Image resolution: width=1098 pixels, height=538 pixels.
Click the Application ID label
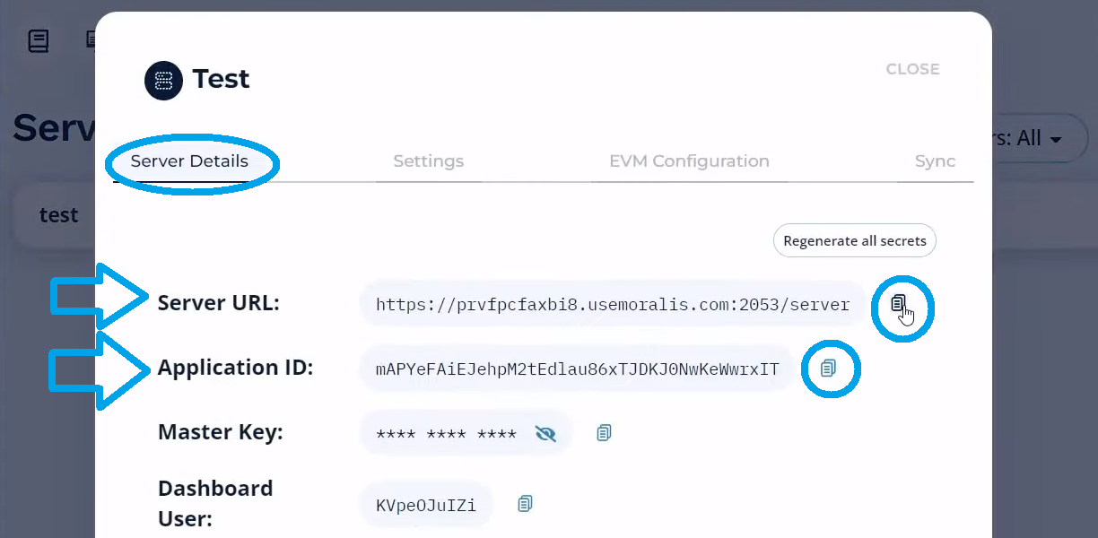(235, 368)
